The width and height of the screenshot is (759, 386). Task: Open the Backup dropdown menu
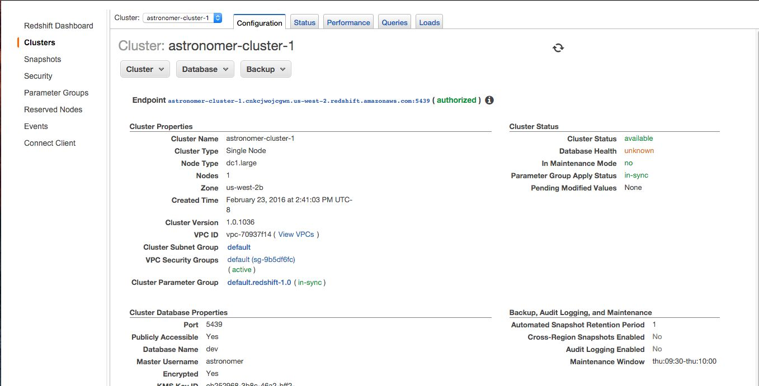[x=266, y=69]
